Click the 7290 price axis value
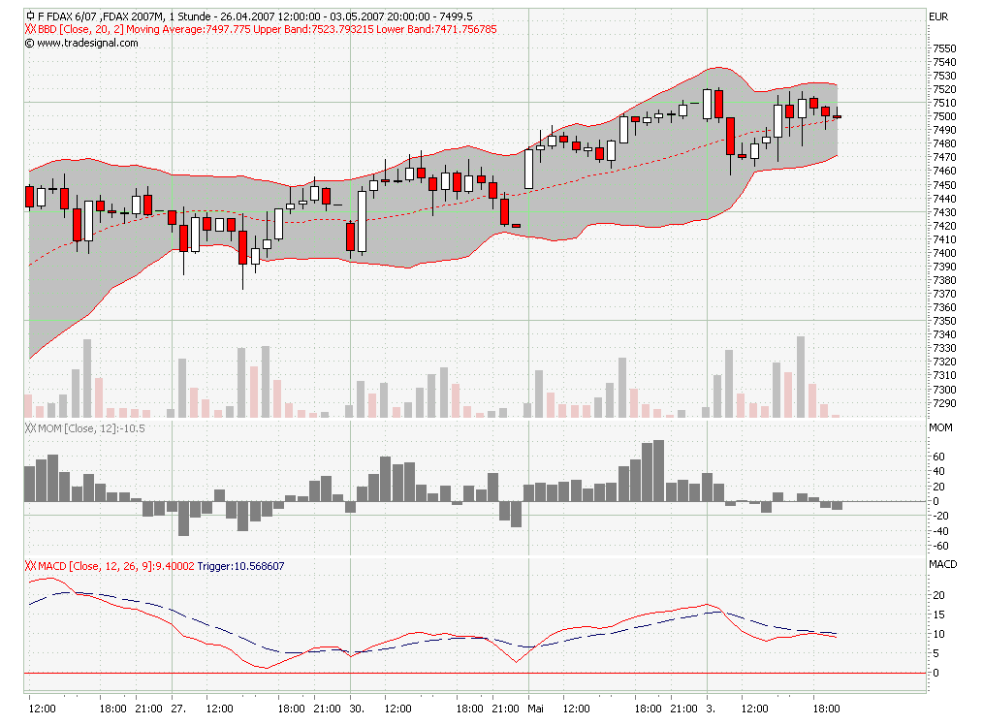The height and width of the screenshot is (725, 983). (945, 403)
